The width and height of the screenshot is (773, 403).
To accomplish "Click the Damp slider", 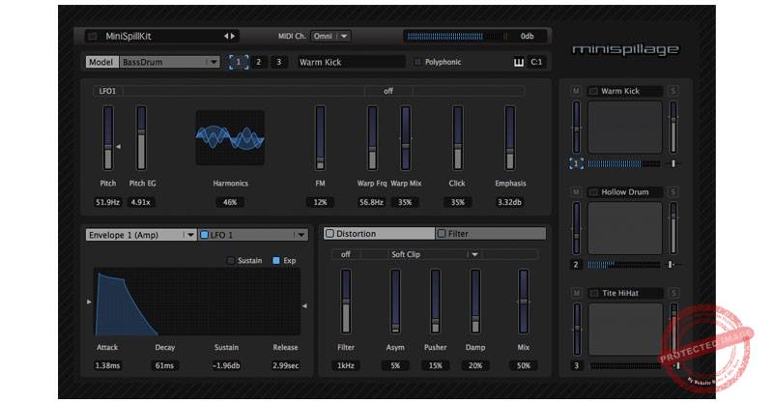I will click(475, 302).
